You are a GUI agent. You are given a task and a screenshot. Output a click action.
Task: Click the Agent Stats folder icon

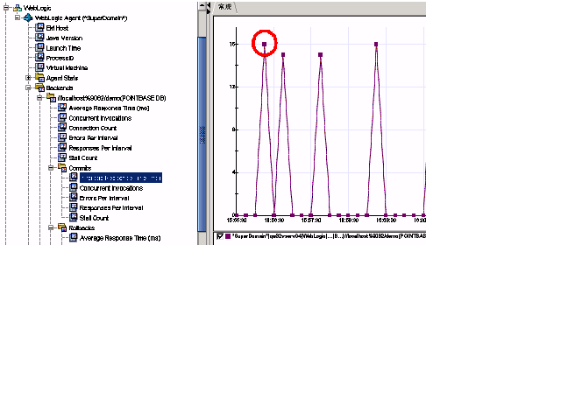(39, 78)
